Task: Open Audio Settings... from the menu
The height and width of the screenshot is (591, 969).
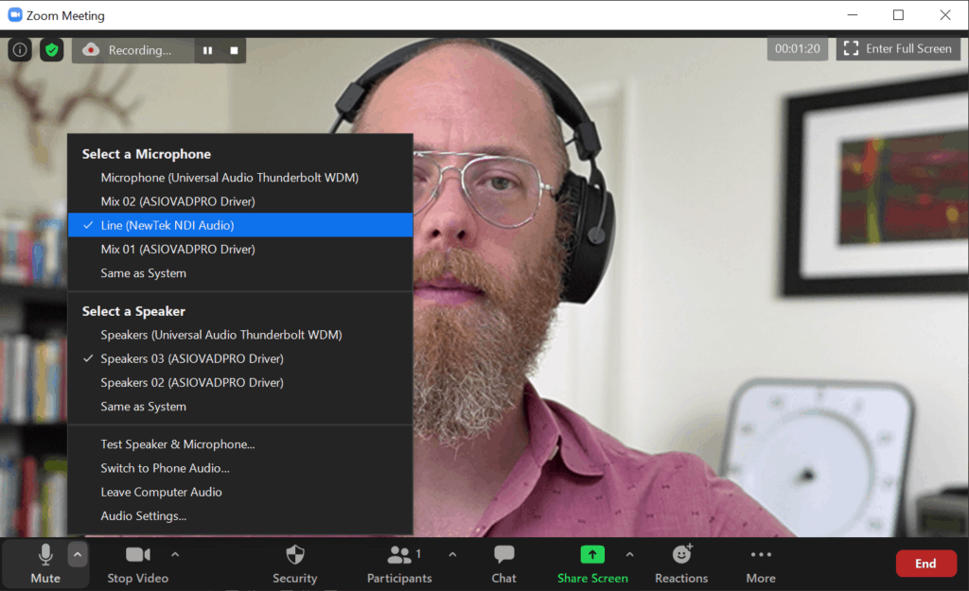Action: point(144,516)
